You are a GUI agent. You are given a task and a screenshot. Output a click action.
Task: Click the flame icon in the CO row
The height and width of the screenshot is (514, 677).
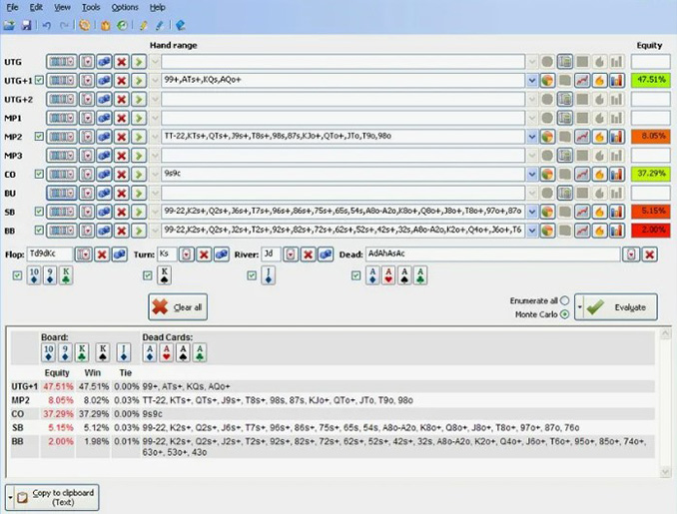tap(599, 175)
